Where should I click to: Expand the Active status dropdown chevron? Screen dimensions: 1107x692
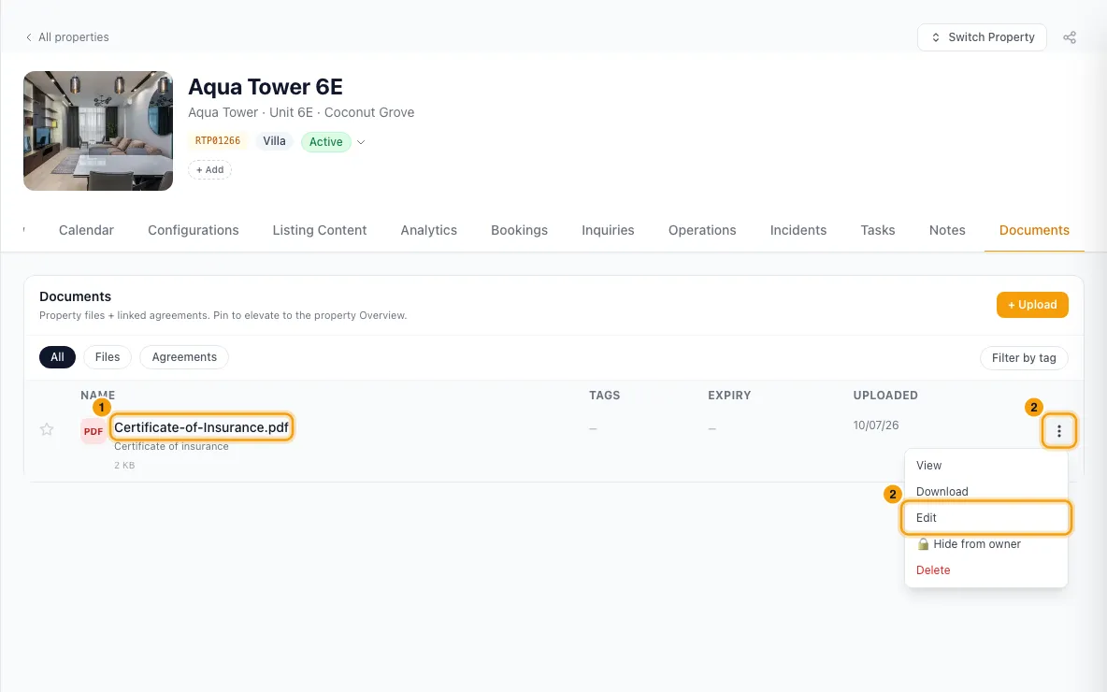click(361, 142)
